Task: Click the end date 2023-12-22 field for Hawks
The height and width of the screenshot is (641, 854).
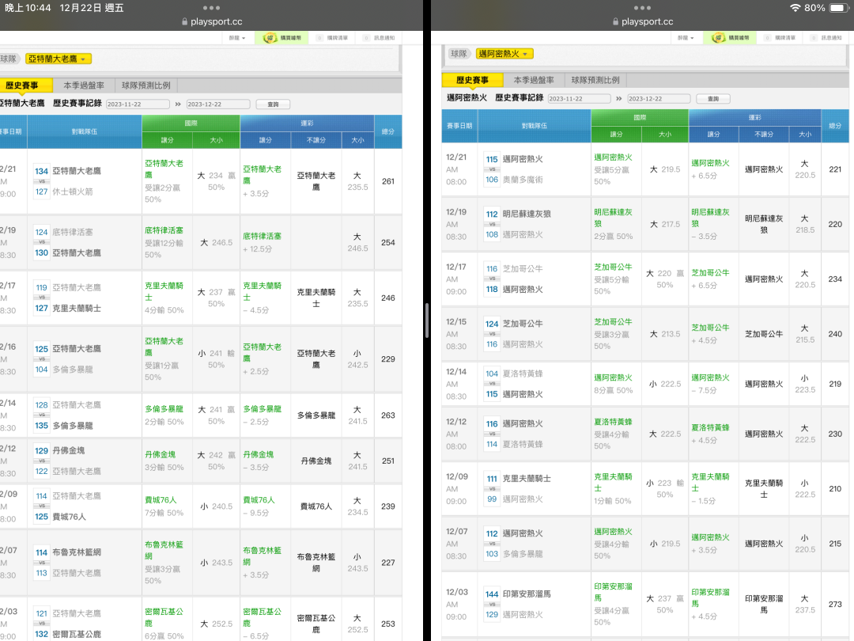Action: pyautogui.click(x=218, y=104)
